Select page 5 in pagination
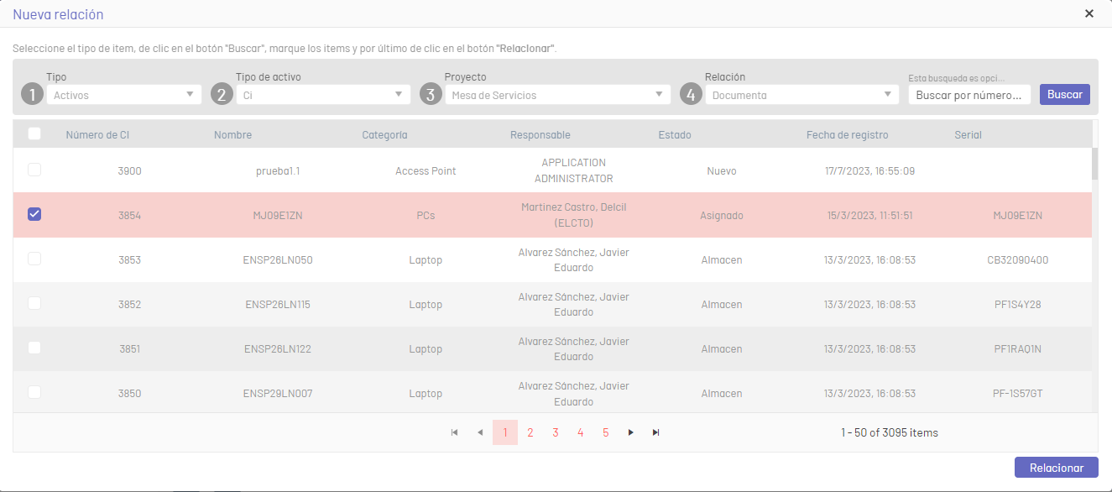The height and width of the screenshot is (492, 1112). click(x=606, y=432)
